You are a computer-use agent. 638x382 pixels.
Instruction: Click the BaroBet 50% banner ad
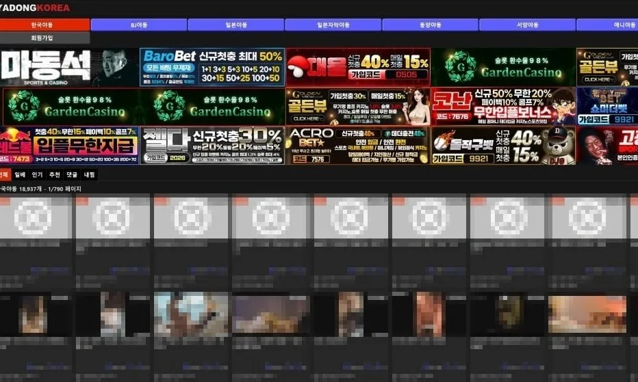[x=212, y=68]
